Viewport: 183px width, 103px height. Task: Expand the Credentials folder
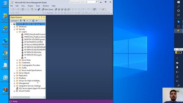point(17,63)
